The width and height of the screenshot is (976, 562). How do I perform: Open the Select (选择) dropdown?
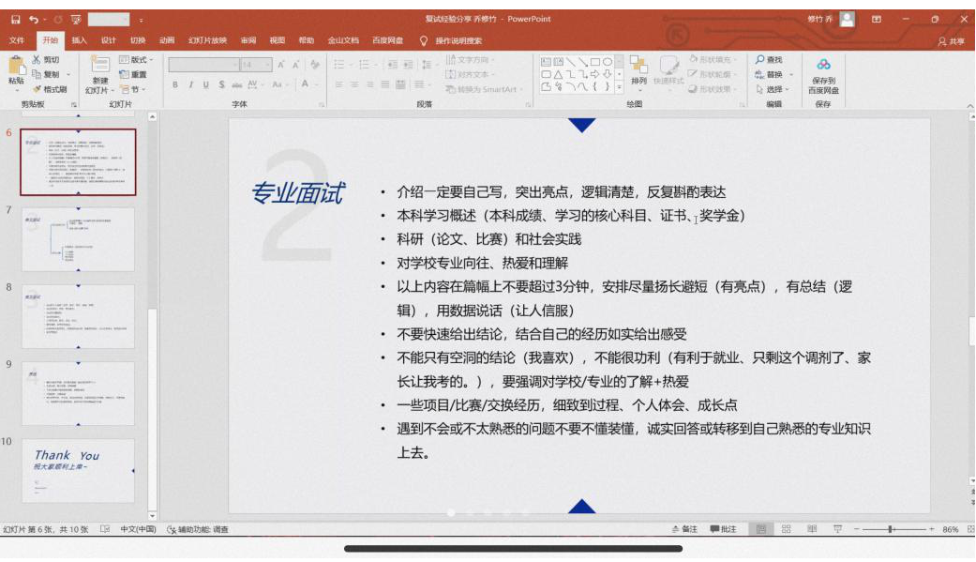[774, 89]
